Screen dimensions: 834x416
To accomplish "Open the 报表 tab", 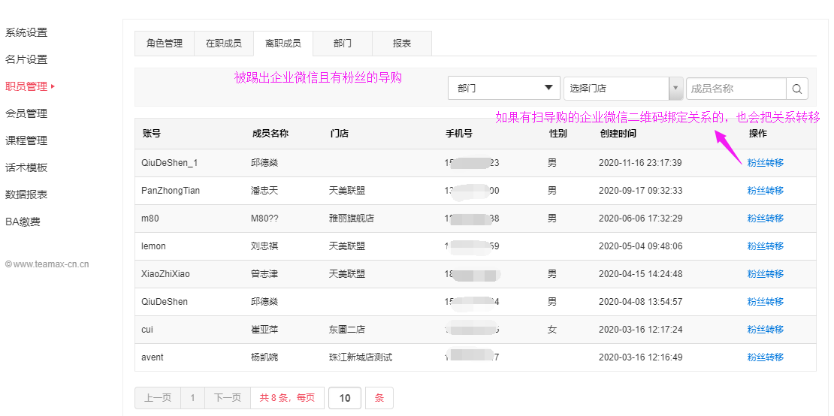I will [x=401, y=44].
